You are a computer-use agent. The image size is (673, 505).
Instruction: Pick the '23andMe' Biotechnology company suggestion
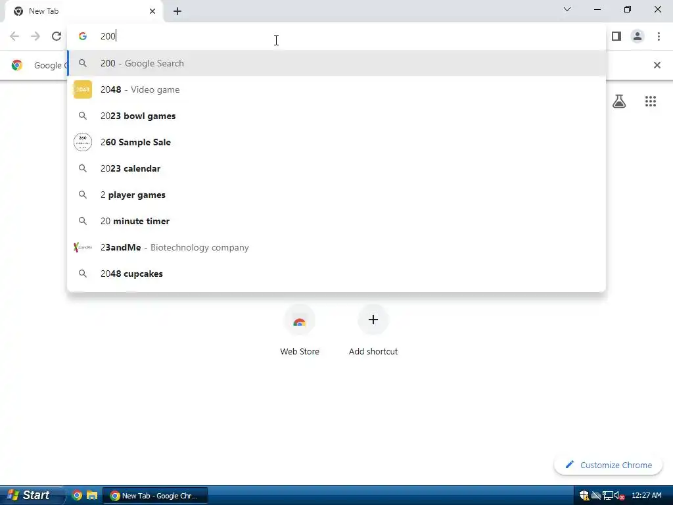tap(336, 247)
